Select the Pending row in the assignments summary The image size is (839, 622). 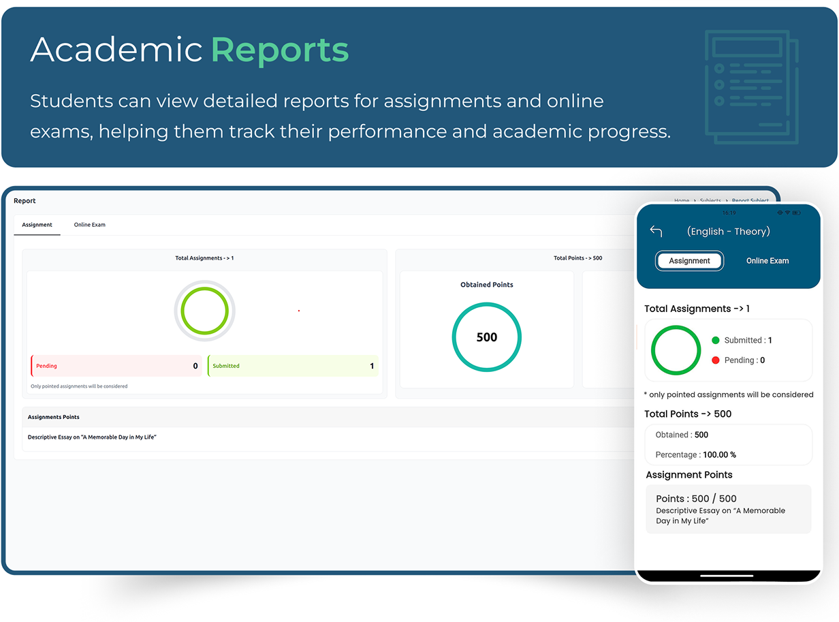pyautogui.click(x=116, y=366)
